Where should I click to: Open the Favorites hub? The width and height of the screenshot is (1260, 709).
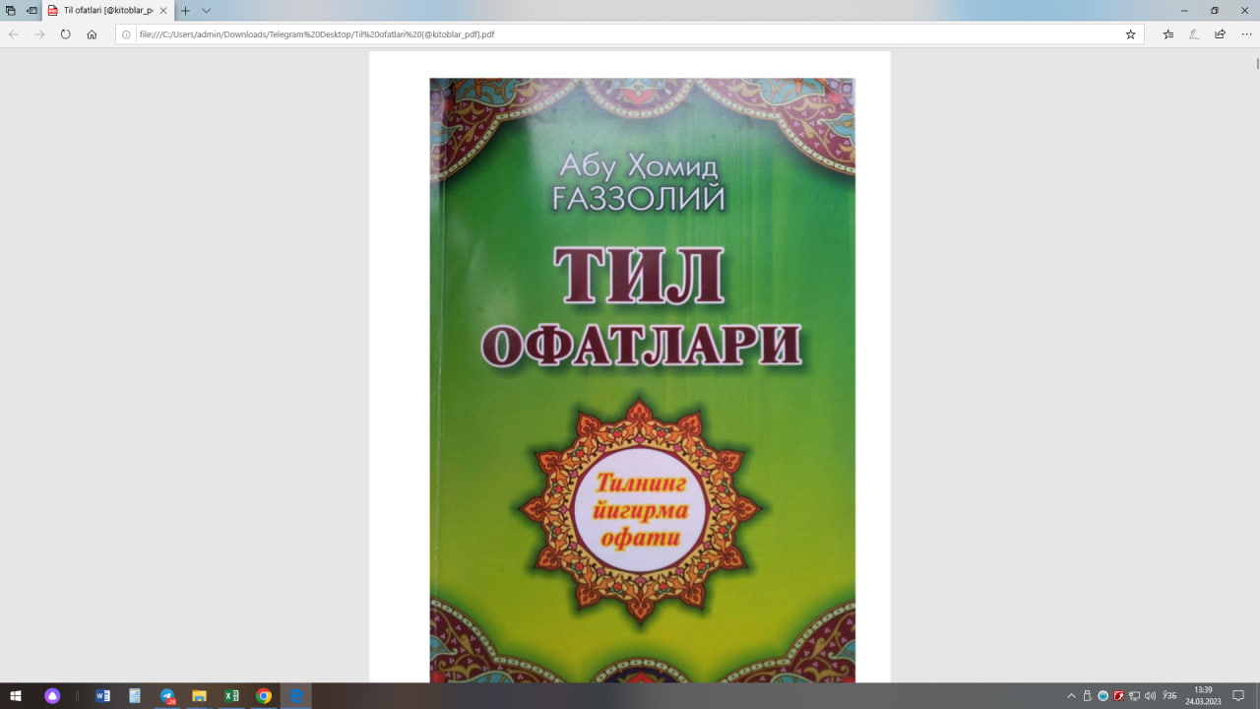tap(1168, 33)
